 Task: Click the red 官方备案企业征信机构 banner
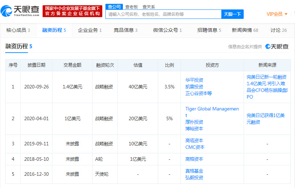[72, 11]
